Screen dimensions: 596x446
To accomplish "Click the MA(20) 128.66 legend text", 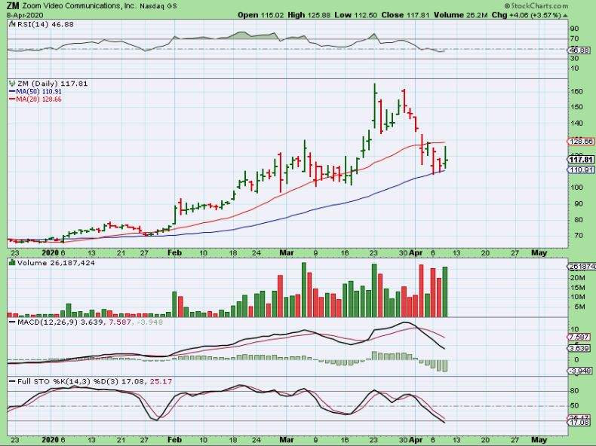I will (38, 99).
